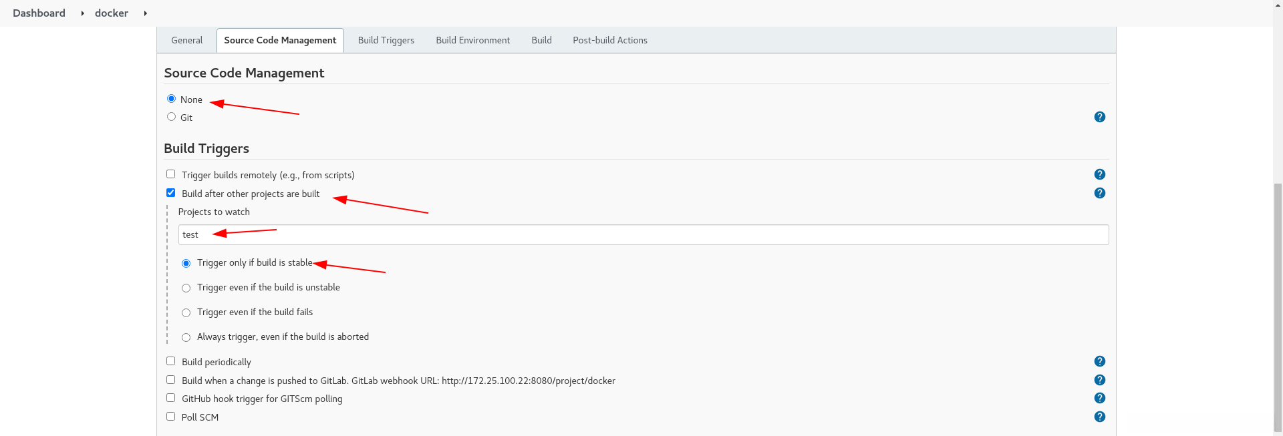Enable Trigger builds remotely checkbox

(171, 174)
